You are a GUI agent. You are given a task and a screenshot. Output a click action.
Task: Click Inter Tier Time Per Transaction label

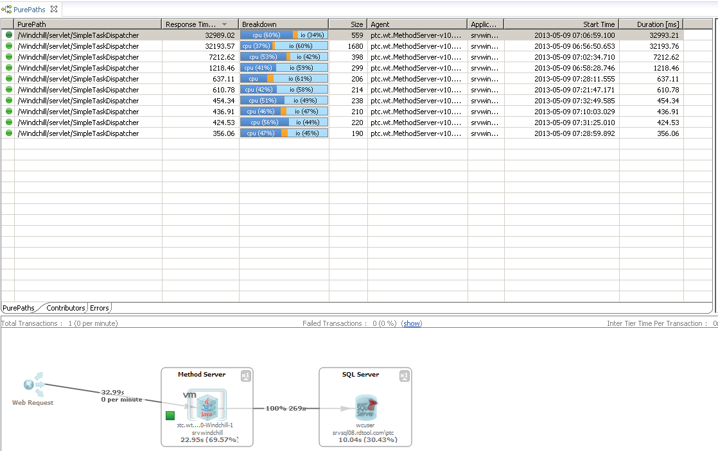[x=656, y=323]
